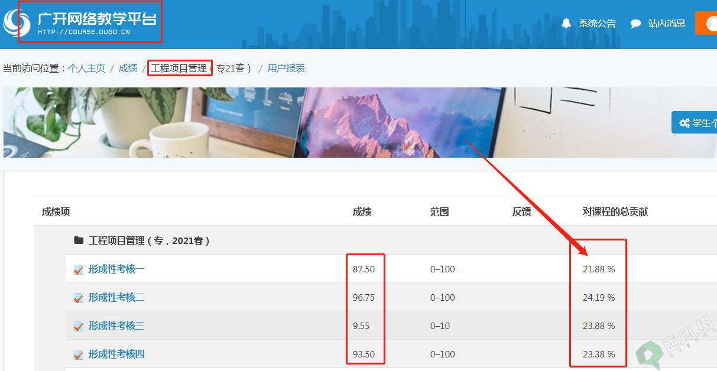Open 形成性考核一 link

click(116, 269)
